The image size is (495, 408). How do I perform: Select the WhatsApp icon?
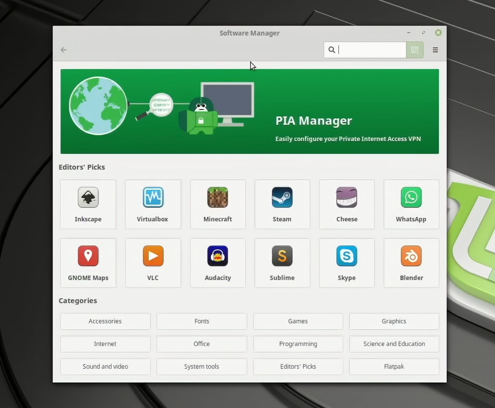click(x=411, y=204)
